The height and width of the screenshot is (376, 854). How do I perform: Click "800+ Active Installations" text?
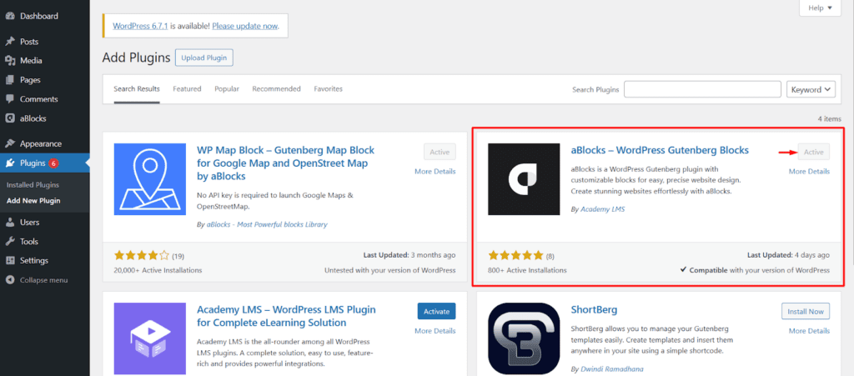point(527,270)
